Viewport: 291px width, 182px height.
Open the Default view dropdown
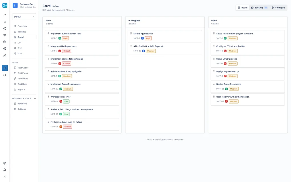coord(24,17)
